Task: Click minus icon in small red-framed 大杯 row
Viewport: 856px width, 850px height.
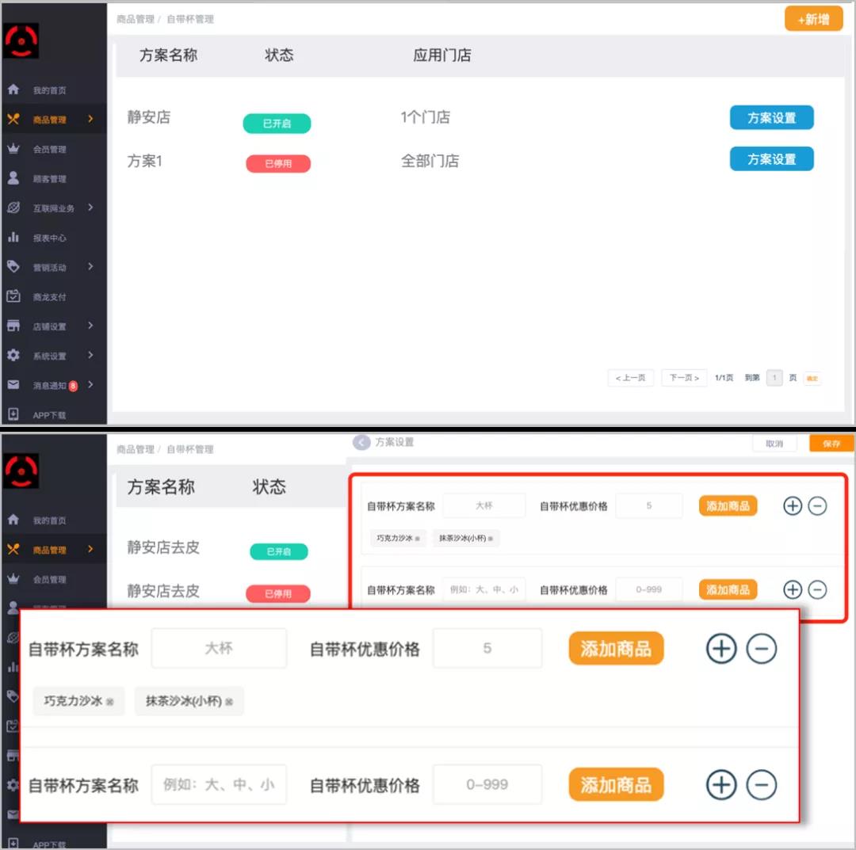Action: pyautogui.click(x=816, y=505)
